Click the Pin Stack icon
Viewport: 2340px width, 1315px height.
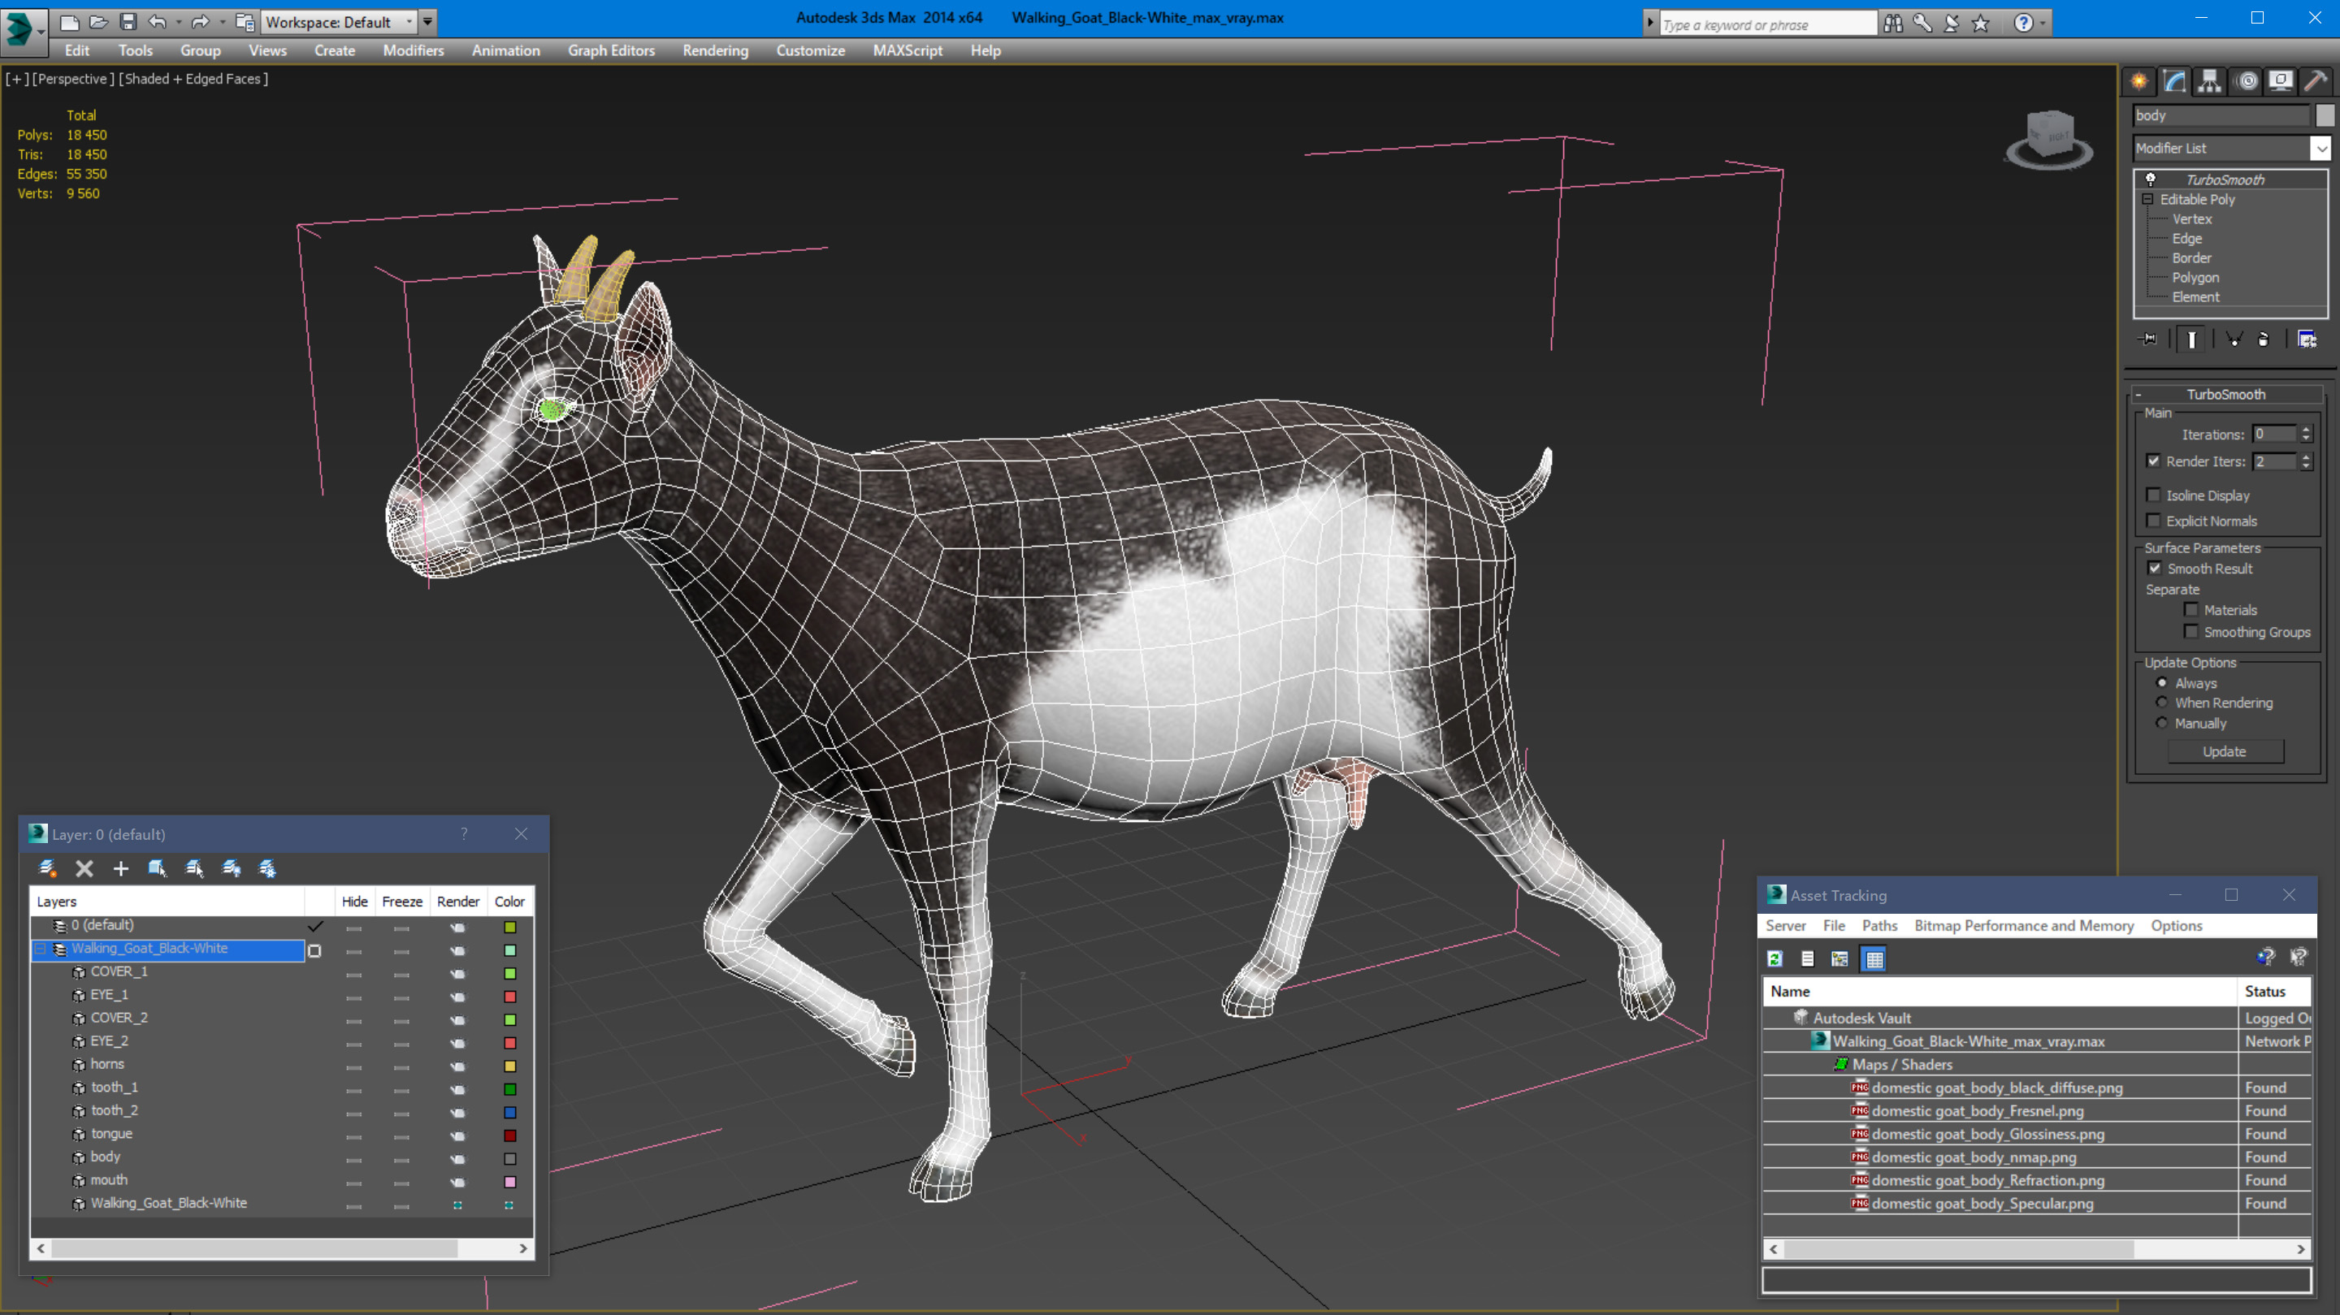(2148, 339)
